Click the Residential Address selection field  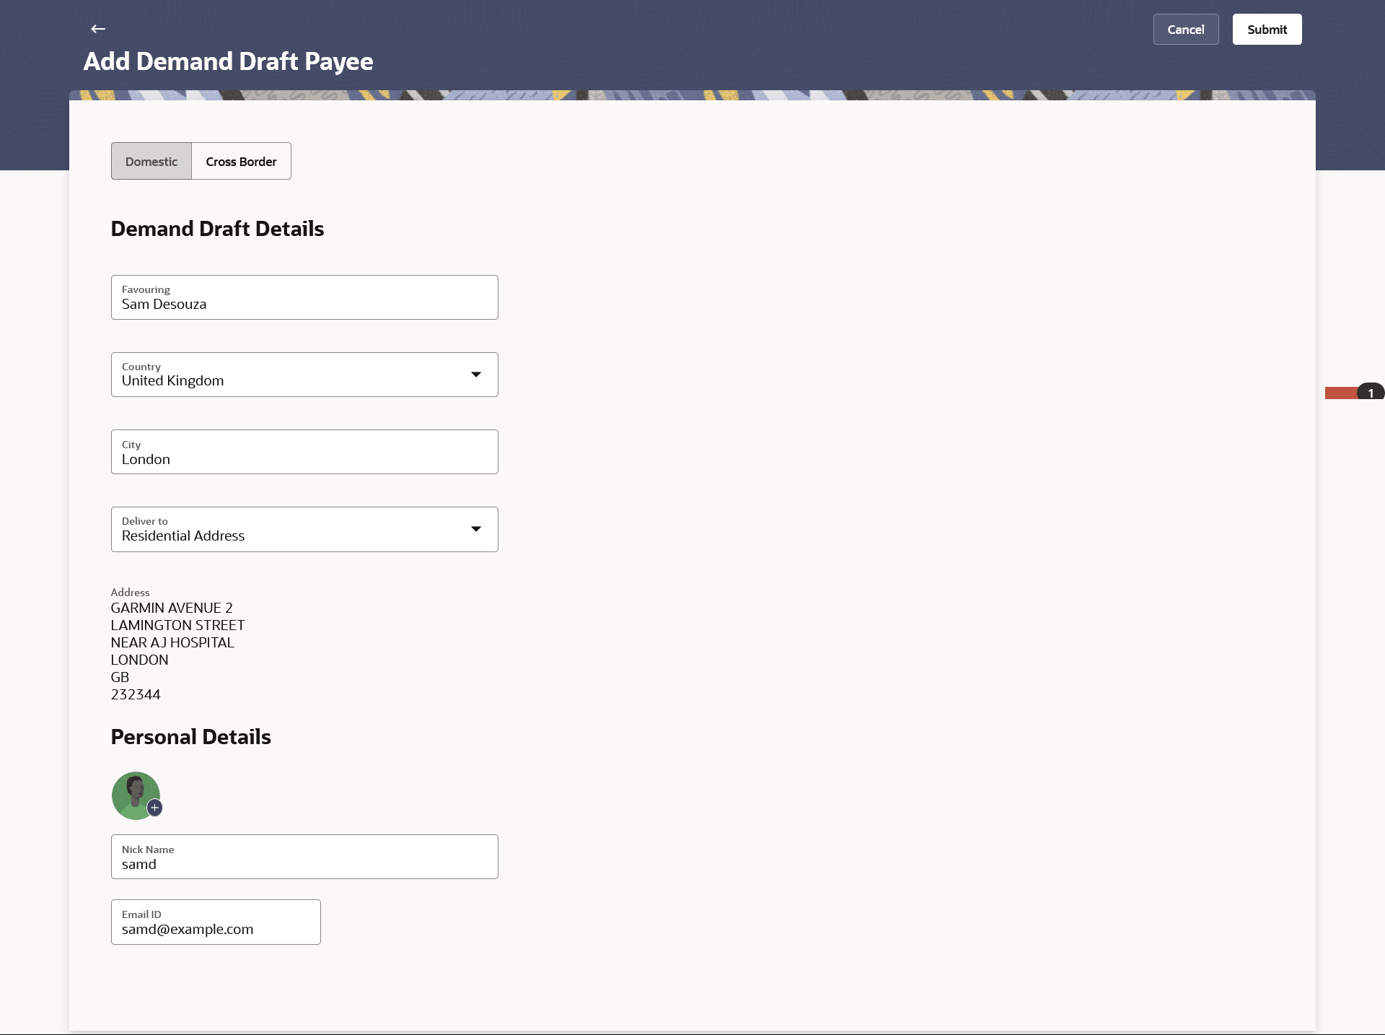pyautogui.click(x=289, y=529)
